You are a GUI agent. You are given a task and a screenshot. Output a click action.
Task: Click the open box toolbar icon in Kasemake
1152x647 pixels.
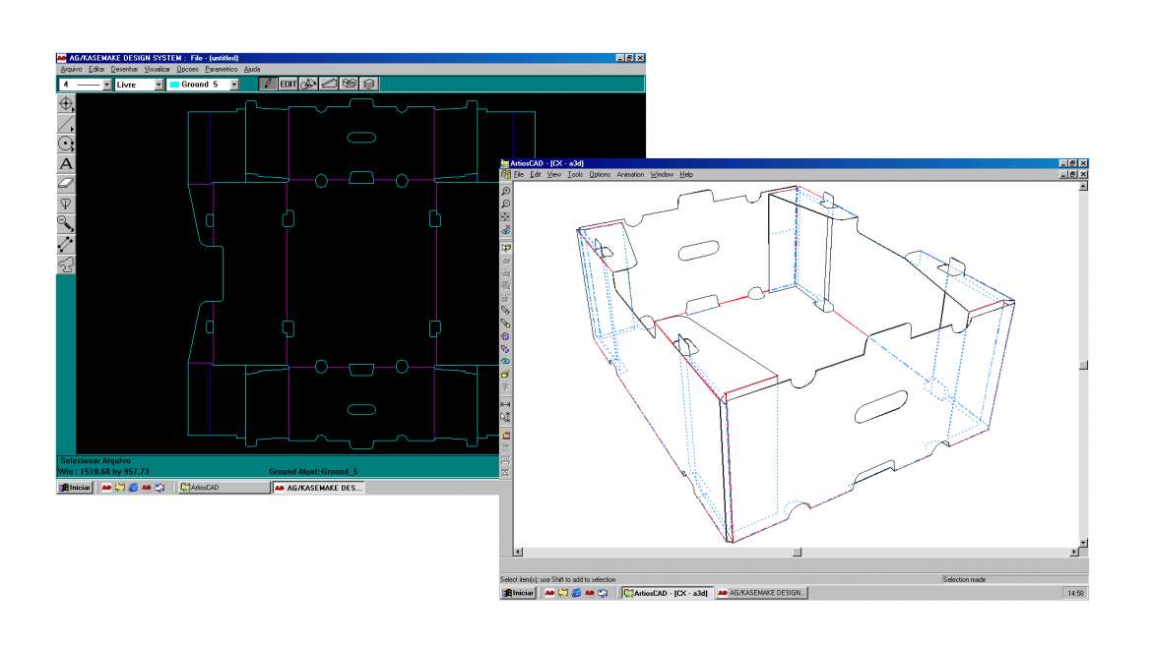(349, 84)
